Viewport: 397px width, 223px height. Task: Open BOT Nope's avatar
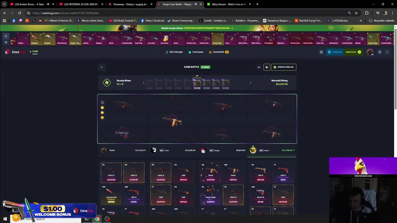[x=203, y=150]
